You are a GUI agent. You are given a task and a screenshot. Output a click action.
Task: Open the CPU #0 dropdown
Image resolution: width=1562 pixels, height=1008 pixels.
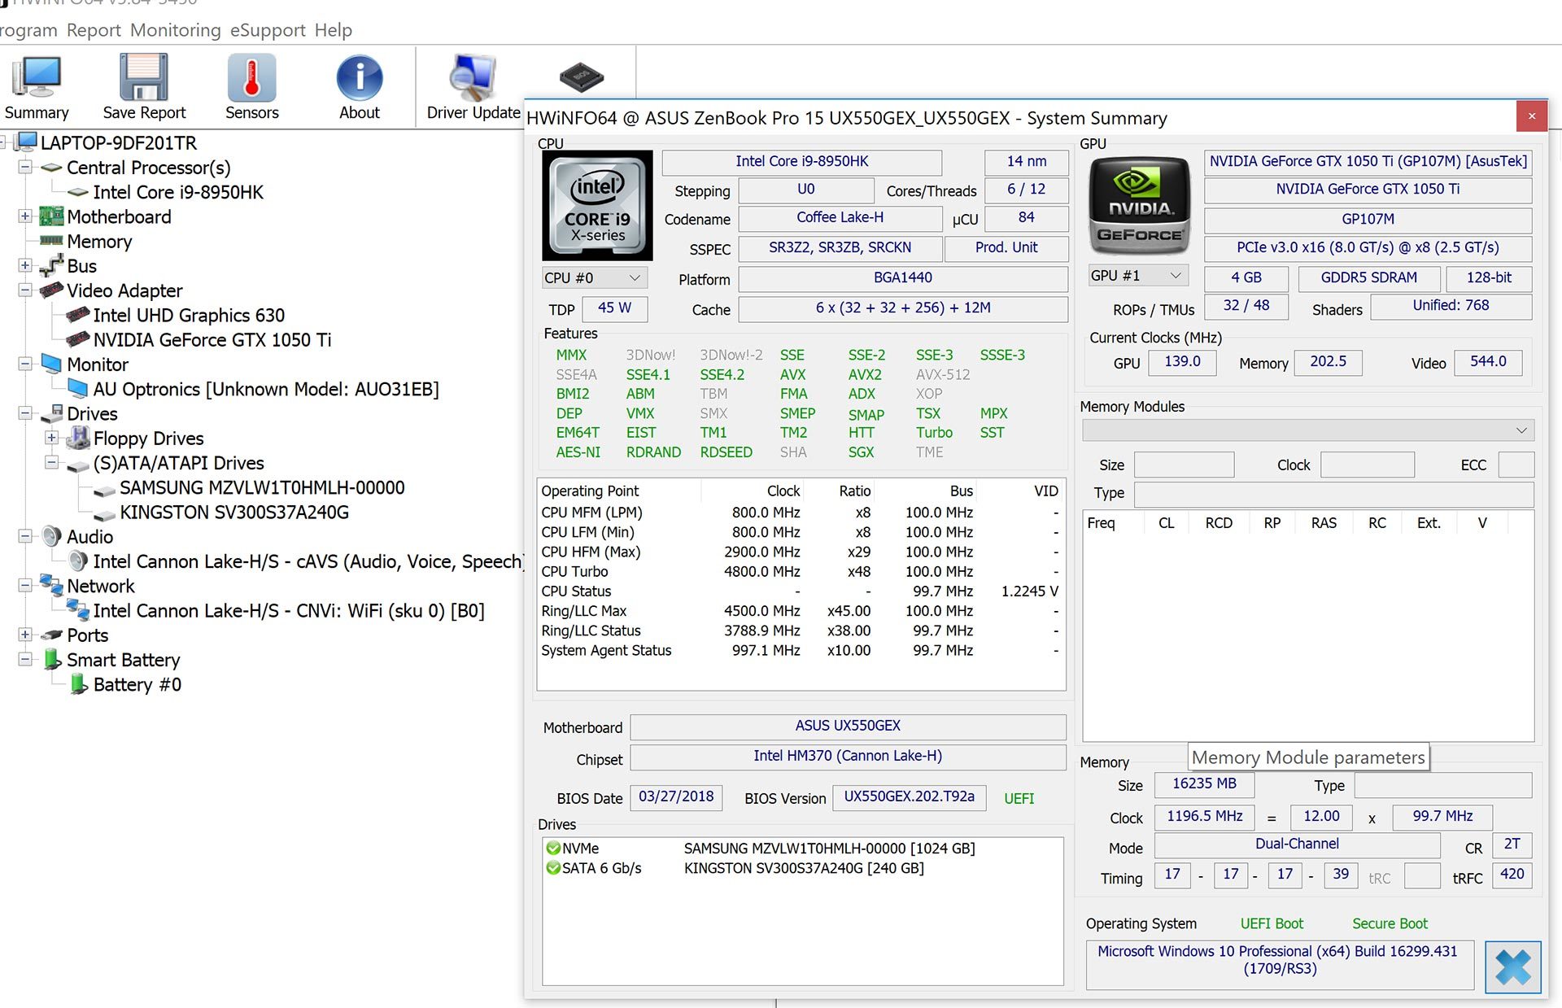pos(595,278)
